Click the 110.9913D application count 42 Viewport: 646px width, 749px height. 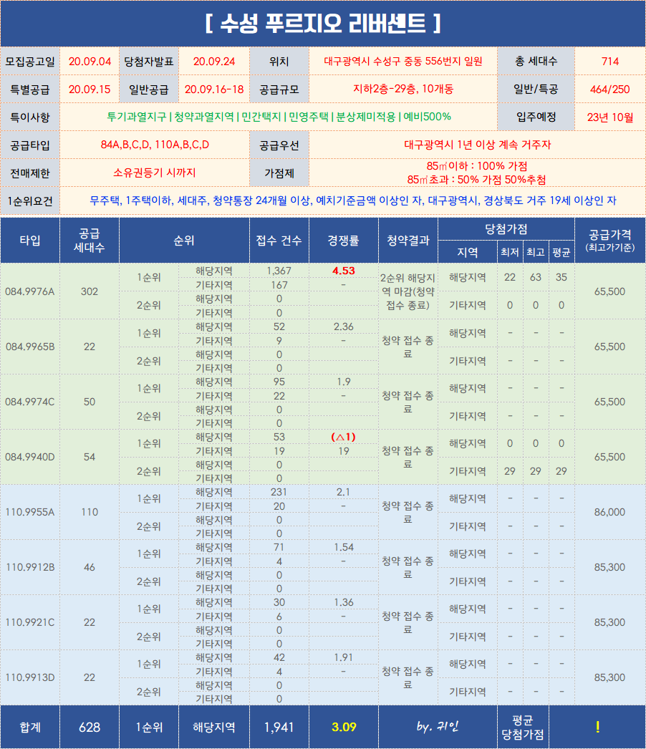(x=279, y=657)
